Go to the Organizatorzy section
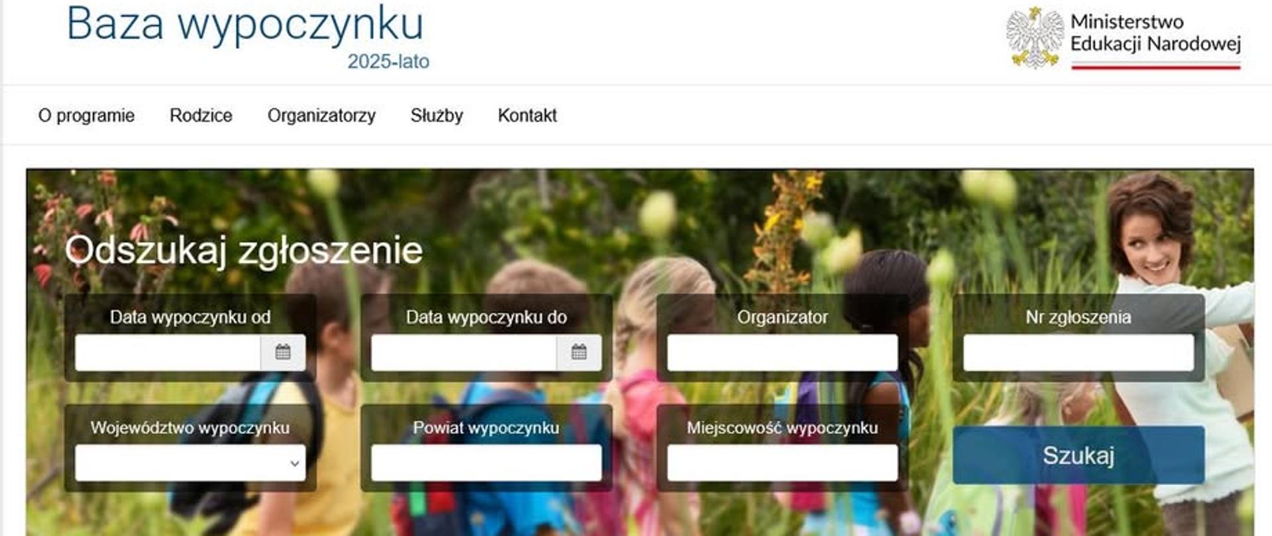Image resolution: width=1272 pixels, height=536 pixels. (321, 116)
